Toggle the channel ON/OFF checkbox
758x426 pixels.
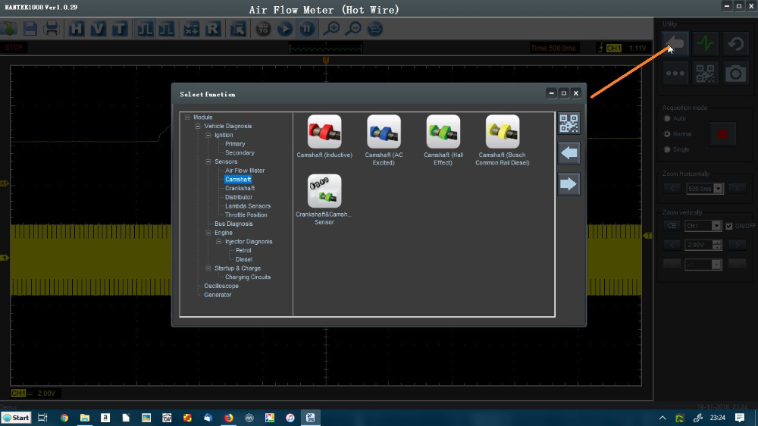coord(729,226)
